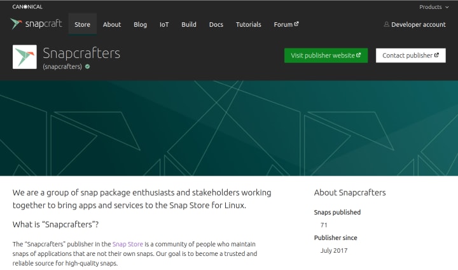Click the Publisher since label

pos(336,238)
